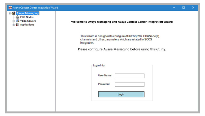Click the Voice Servers icon
Viewport: 205px width, 116px height.
coord(18,21)
